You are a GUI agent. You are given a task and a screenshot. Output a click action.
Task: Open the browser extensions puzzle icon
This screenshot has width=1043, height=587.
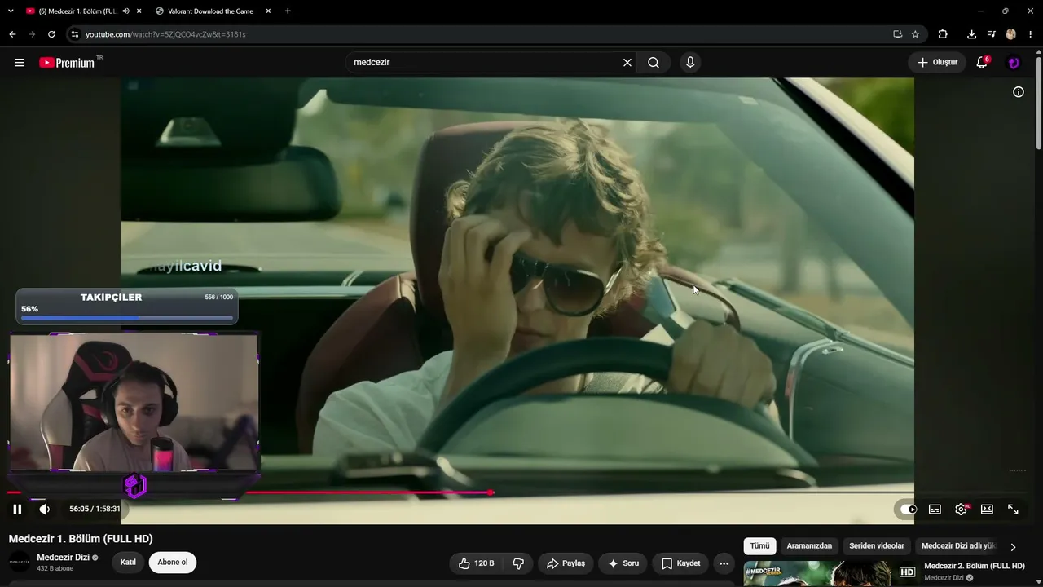[943, 34]
